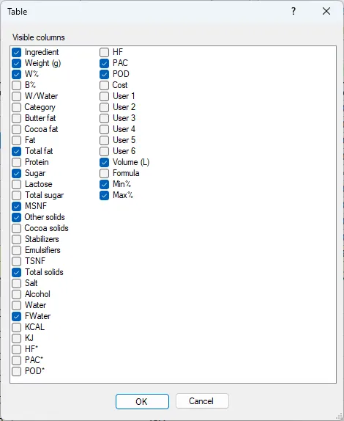The height and width of the screenshot is (421, 344).
Task: Enable the Stabilizers column checkbox
Action: tap(16, 239)
